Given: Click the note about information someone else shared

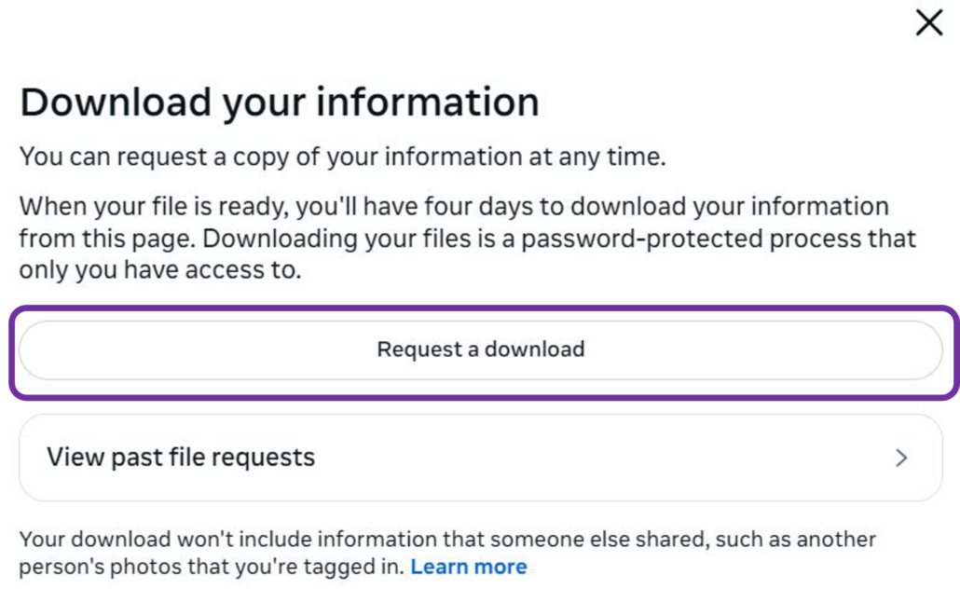Looking at the screenshot, I should click(x=447, y=540).
